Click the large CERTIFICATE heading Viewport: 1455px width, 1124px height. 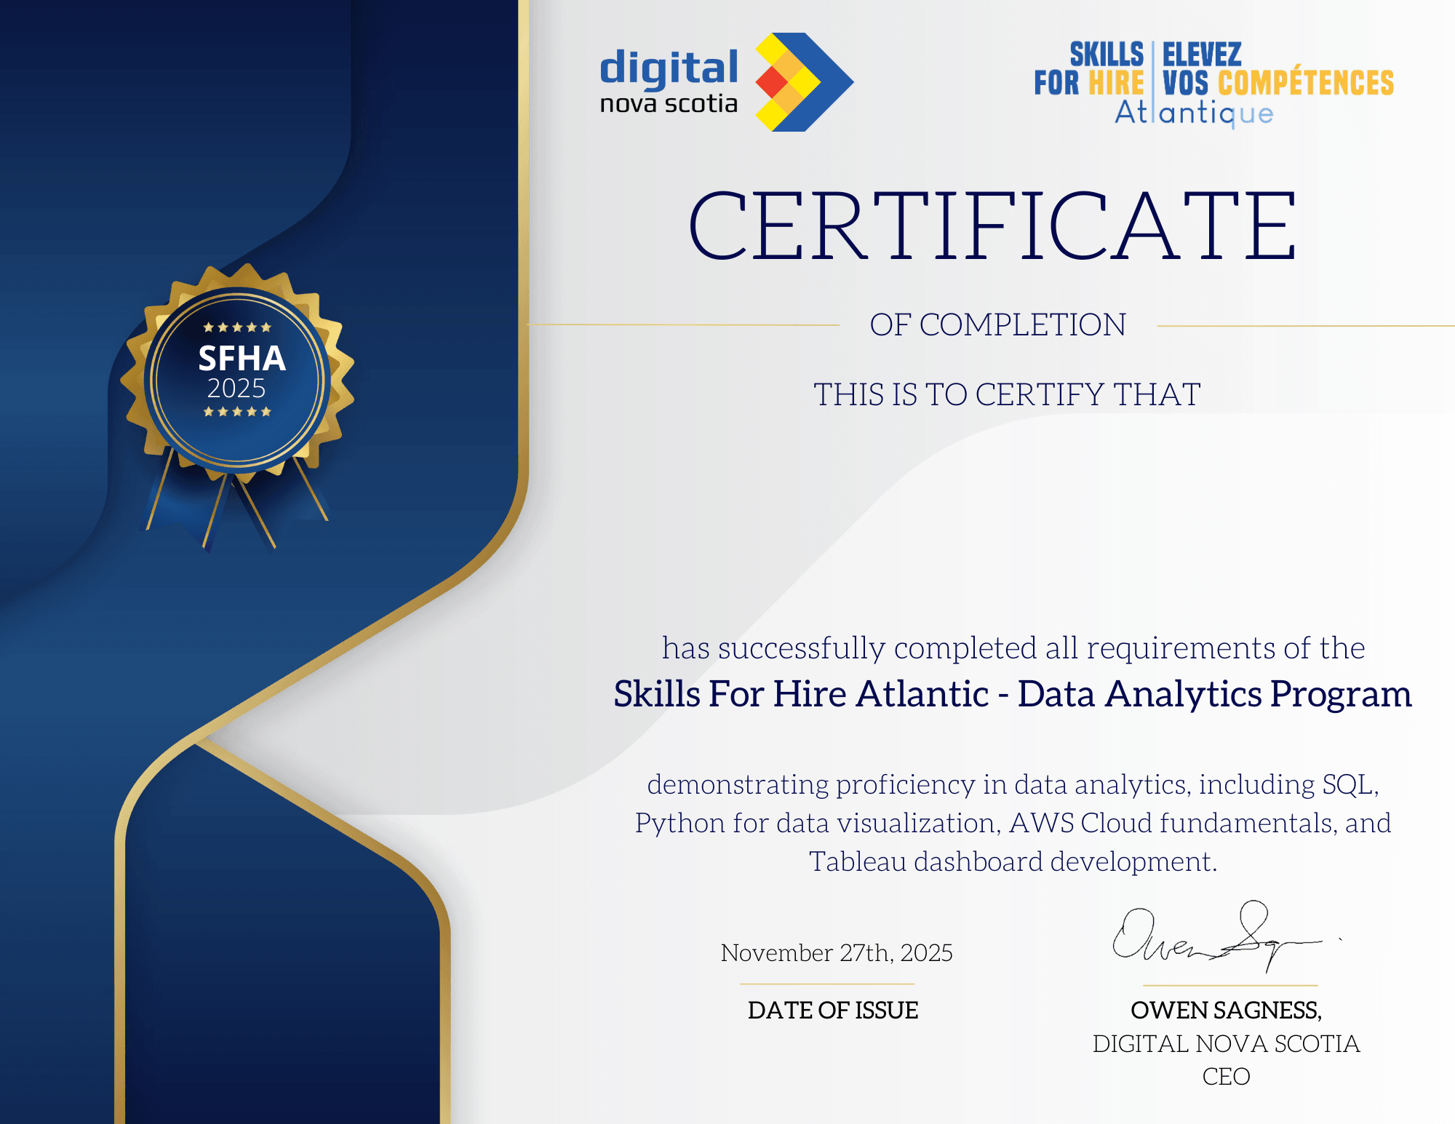[993, 225]
